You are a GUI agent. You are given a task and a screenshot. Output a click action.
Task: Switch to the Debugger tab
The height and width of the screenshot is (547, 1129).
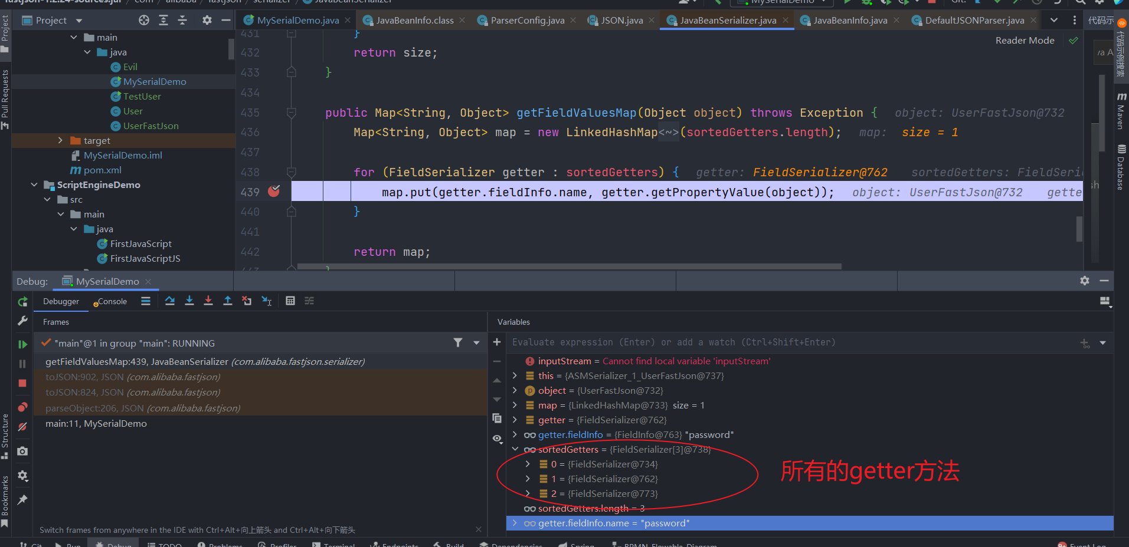(61, 301)
